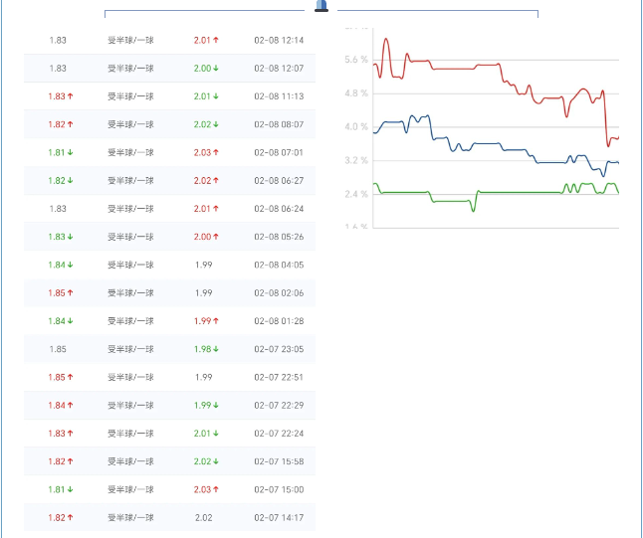Screen dimensions: 643x538
Task: Click handicap text in 02-08 11:13 row
Action: point(130,96)
